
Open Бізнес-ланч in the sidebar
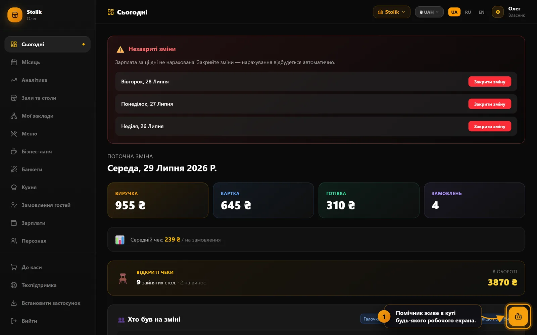point(48,151)
